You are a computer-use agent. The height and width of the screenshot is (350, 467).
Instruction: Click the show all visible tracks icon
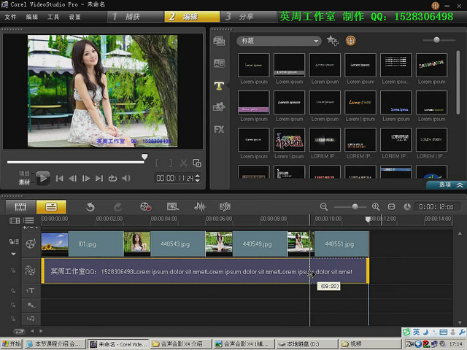click(x=15, y=221)
